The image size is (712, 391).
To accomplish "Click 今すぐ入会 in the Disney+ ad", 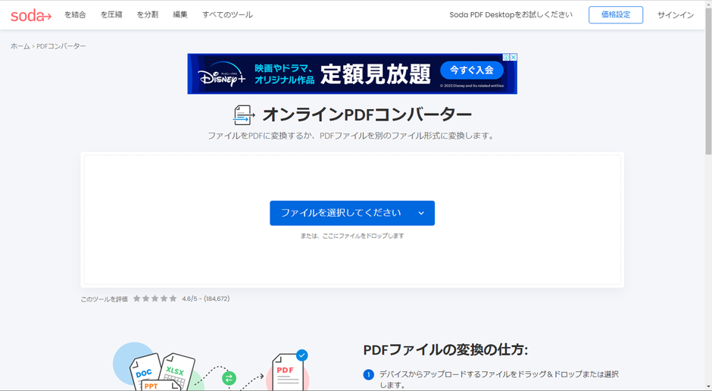I will click(472, 70).
